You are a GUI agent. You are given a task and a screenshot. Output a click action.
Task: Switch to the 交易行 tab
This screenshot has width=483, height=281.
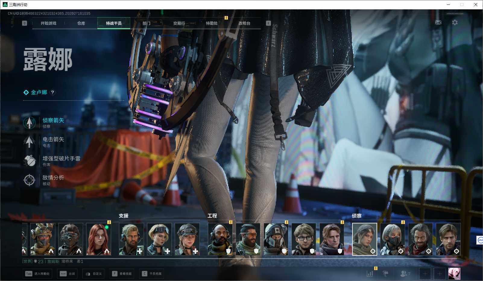[x=179, y=23]
